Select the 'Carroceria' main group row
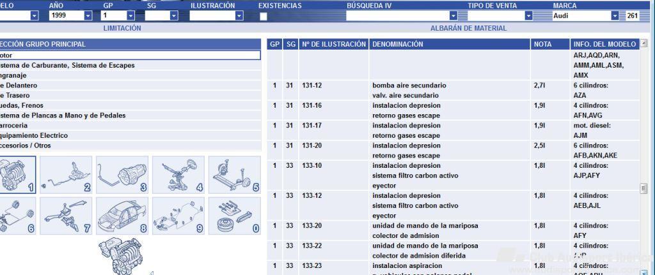This screenshot has height=275, width=655. click(130, 126)
